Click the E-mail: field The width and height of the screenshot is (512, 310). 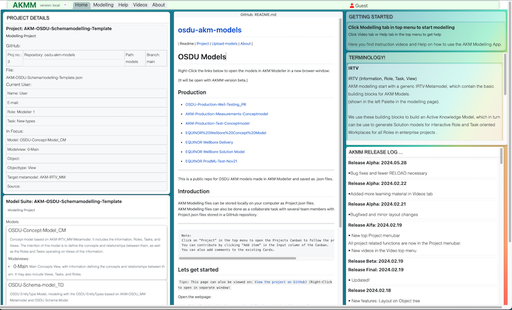(86, 103)
